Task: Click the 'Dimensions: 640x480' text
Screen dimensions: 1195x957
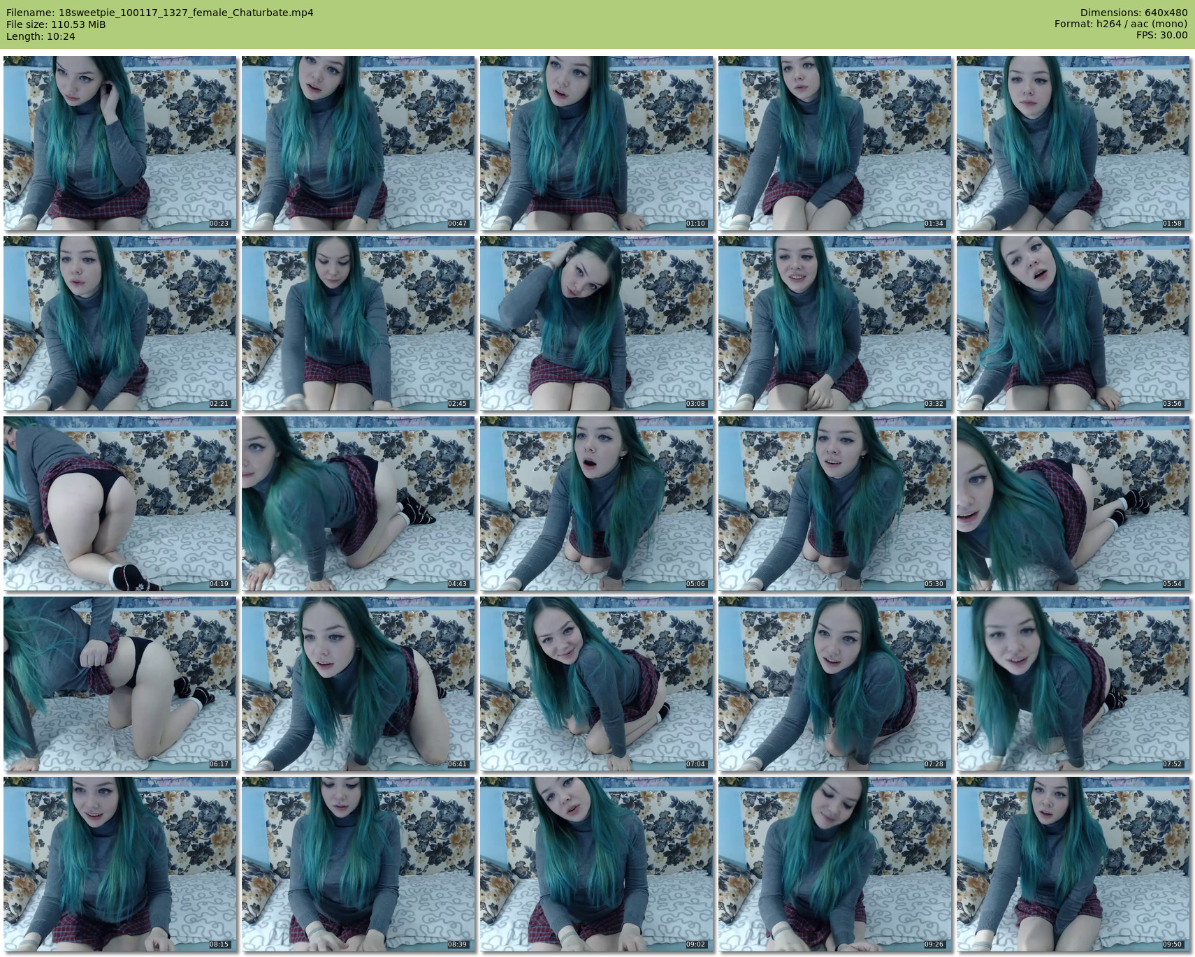Action: (x=1134, y=13)
